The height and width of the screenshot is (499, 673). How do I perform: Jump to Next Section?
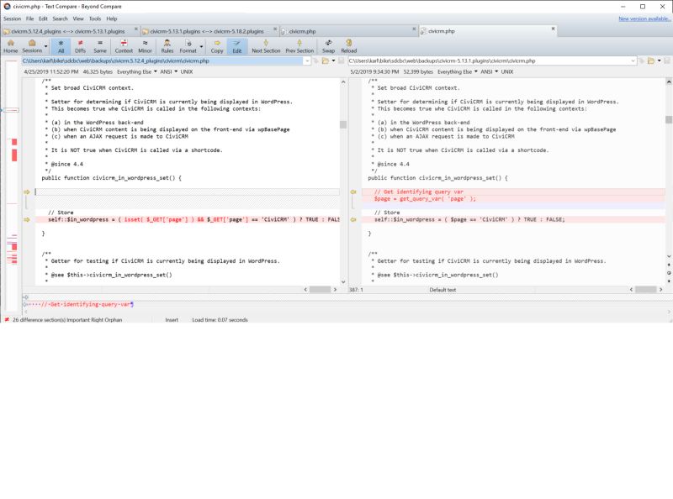266,46
